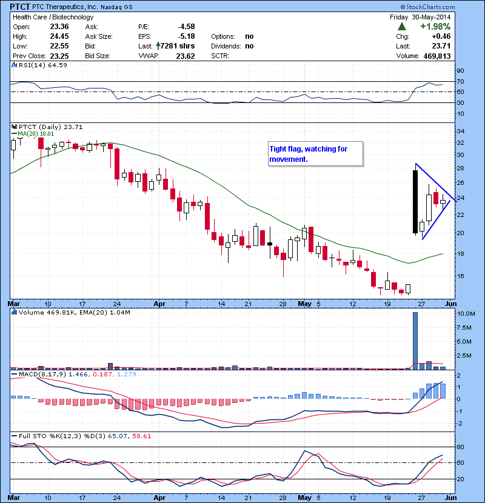
Task: Click the Nasdaq GS exchange label
Action: [116, 7]
